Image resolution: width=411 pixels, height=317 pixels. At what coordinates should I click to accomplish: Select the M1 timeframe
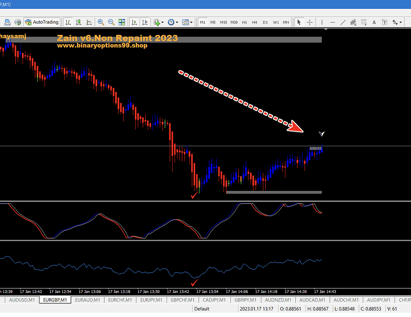click(203, 22)
